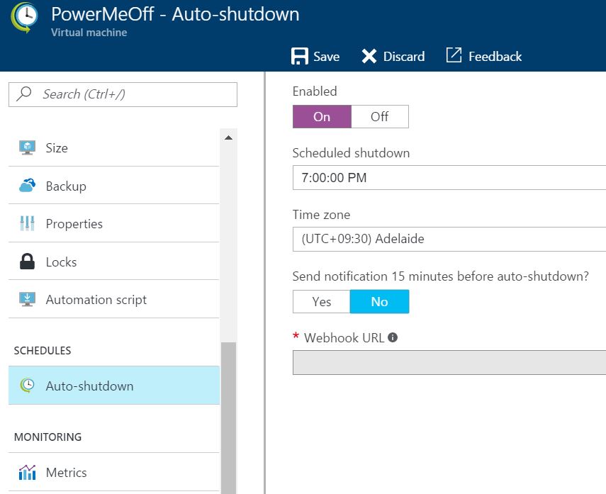Screen dimensions: 606x494
Task: Click the SCHEDULES section heading
Action: [43, 351]
